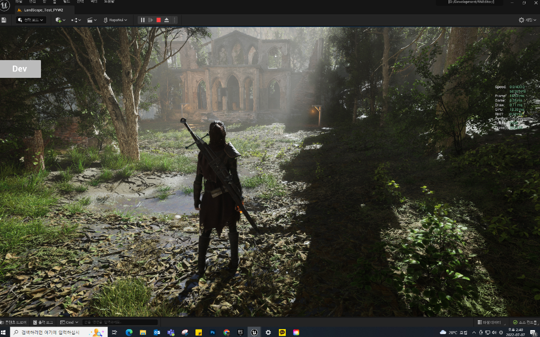
Task: Advance a single frame
Action: click(151, 20)
